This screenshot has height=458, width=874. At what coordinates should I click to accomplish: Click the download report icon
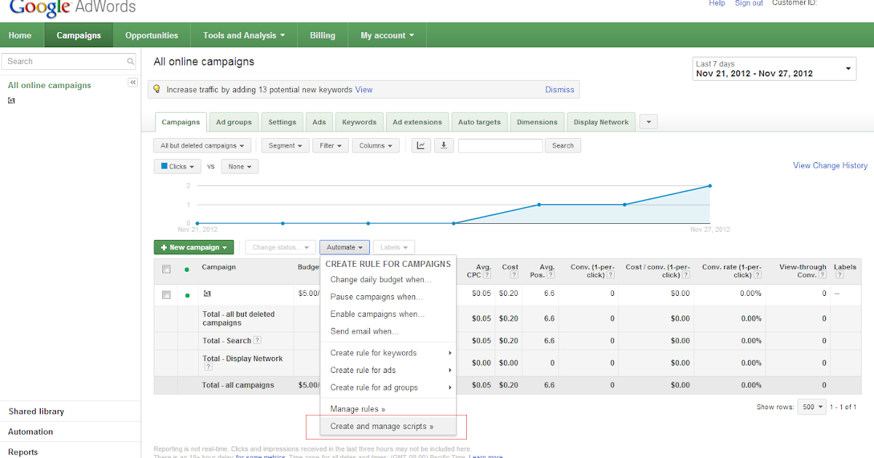pyautogui.click(x=444, y=145)
